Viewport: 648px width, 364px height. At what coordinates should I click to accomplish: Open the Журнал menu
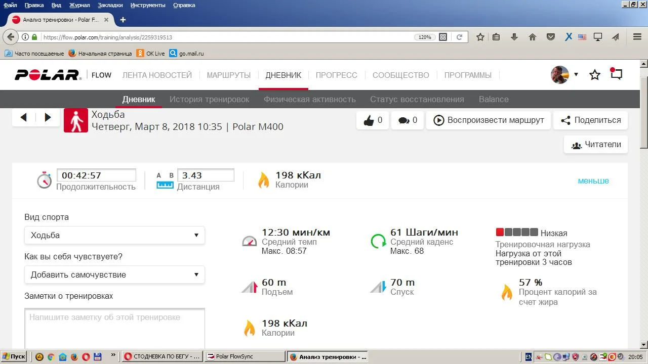tap(79, 5)
